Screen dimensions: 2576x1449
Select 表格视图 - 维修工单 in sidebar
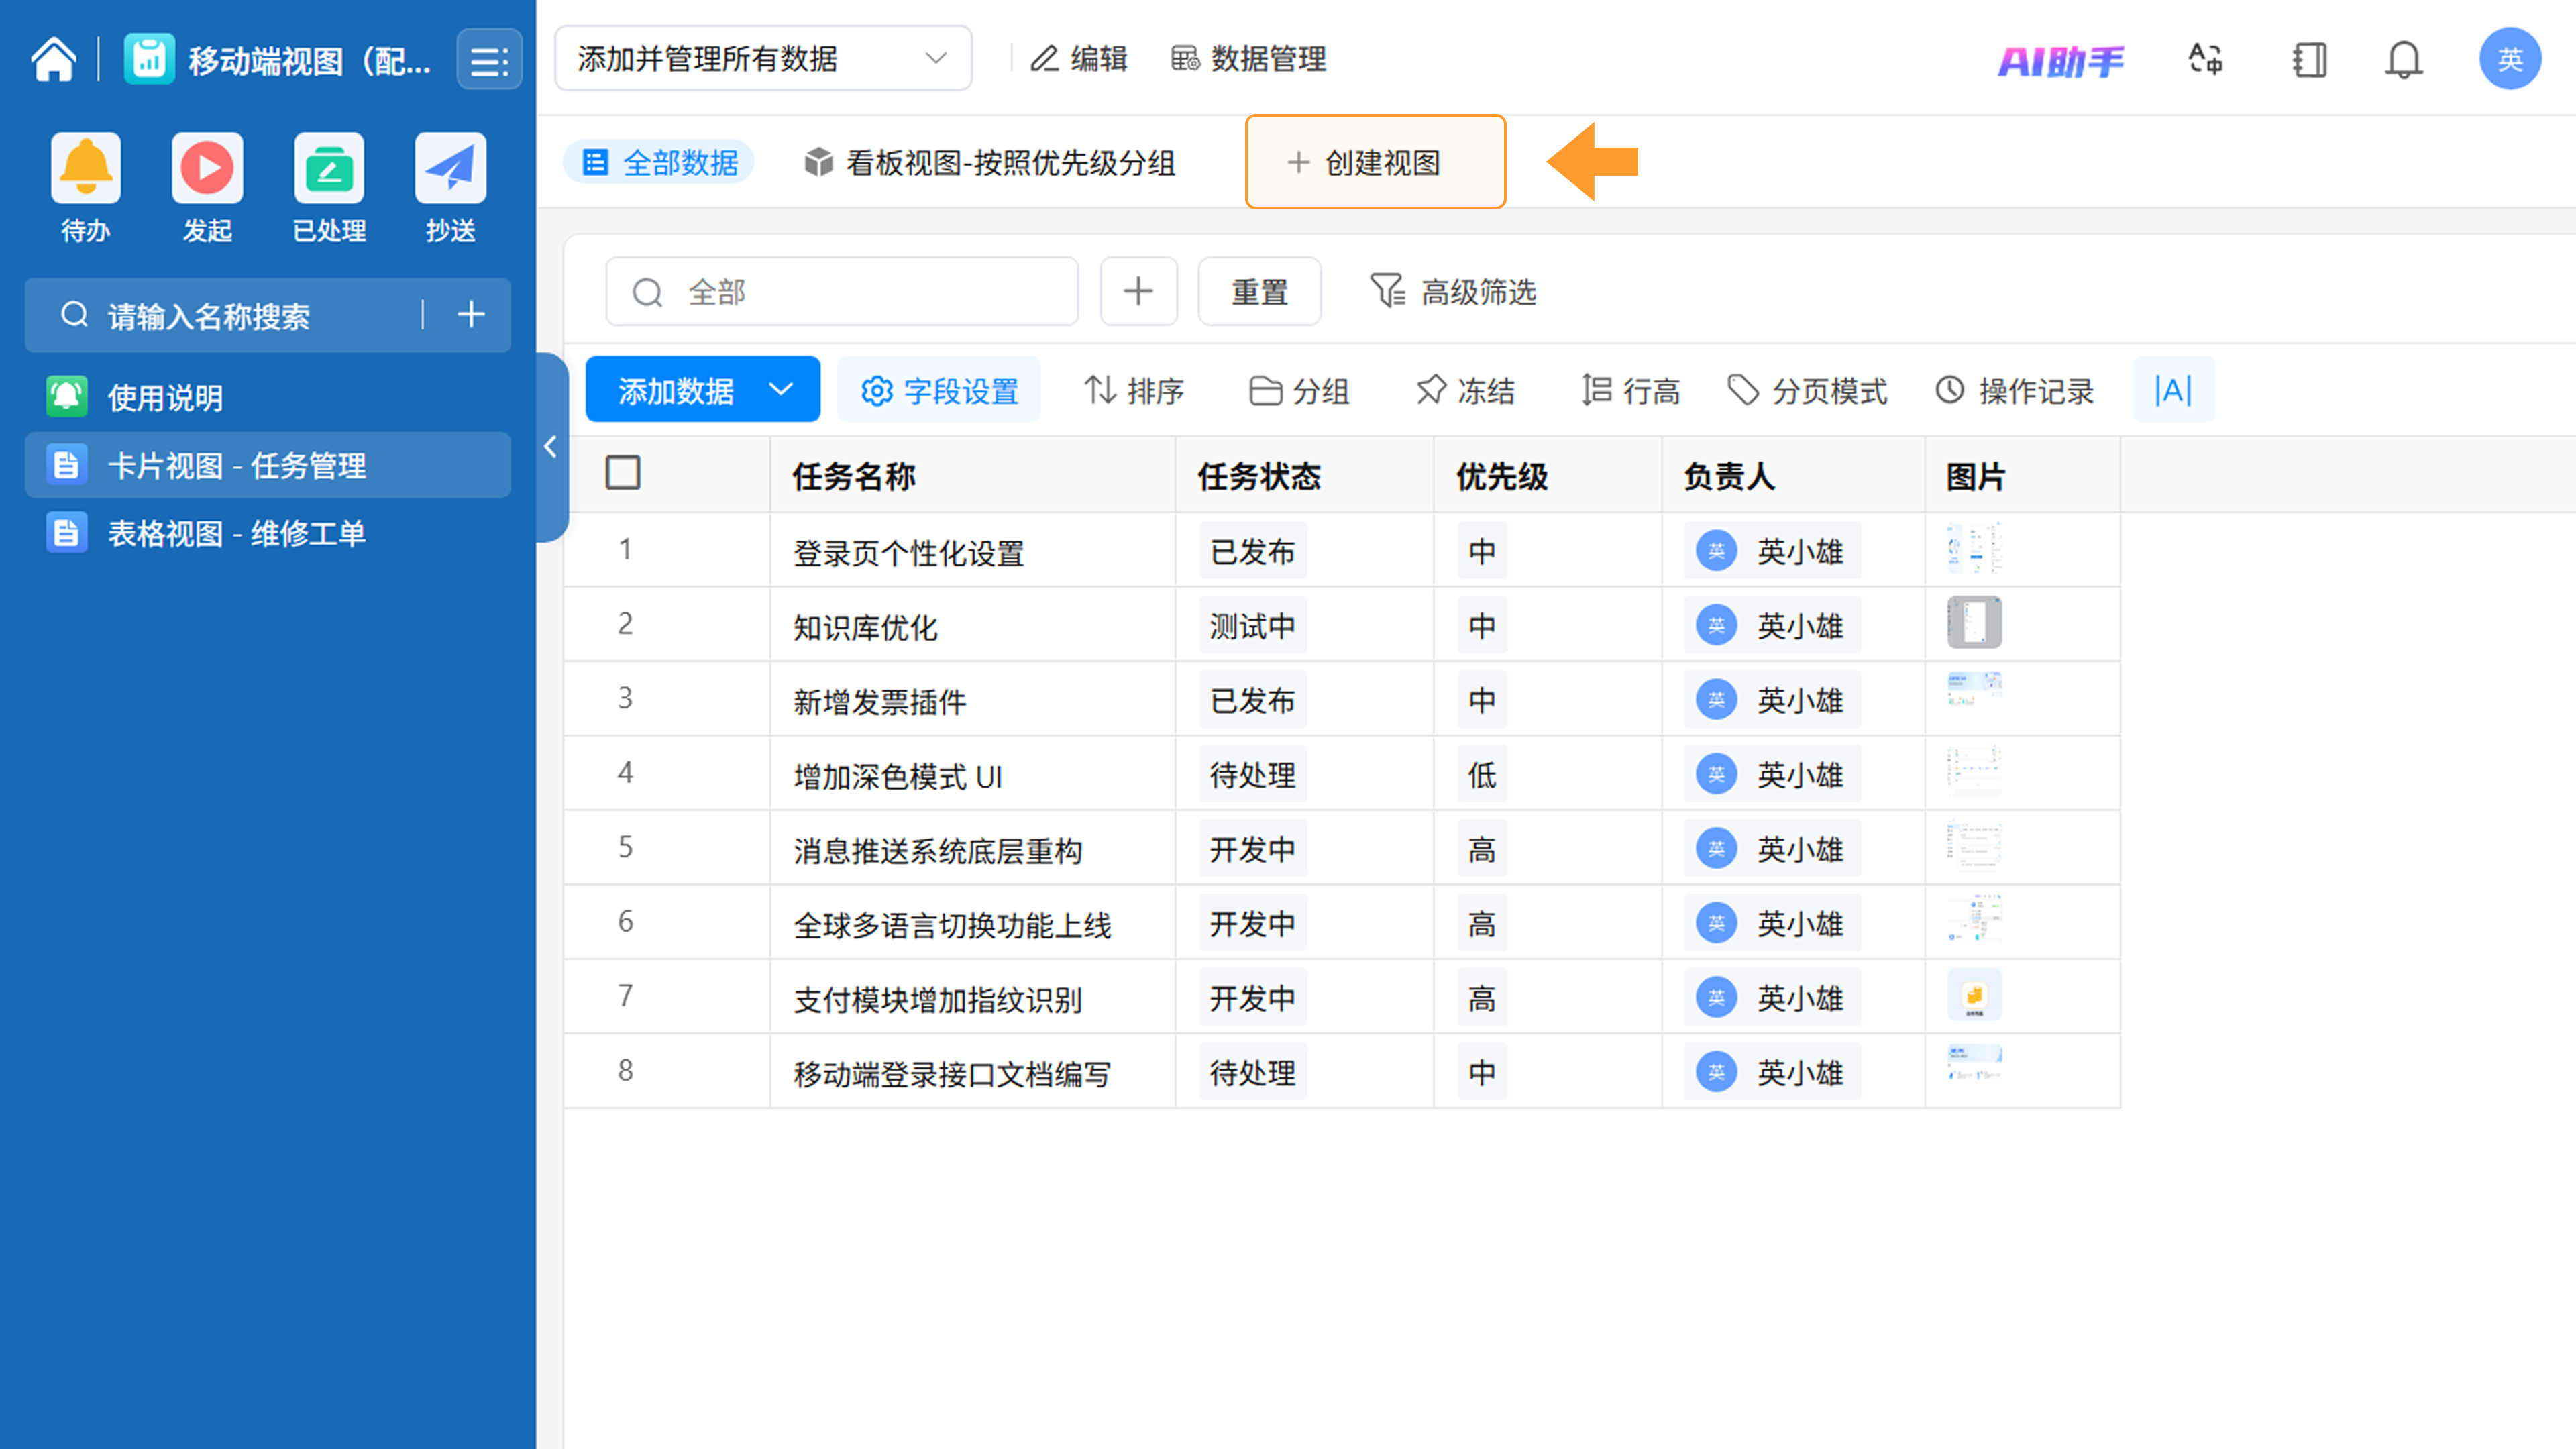[236, 533]
